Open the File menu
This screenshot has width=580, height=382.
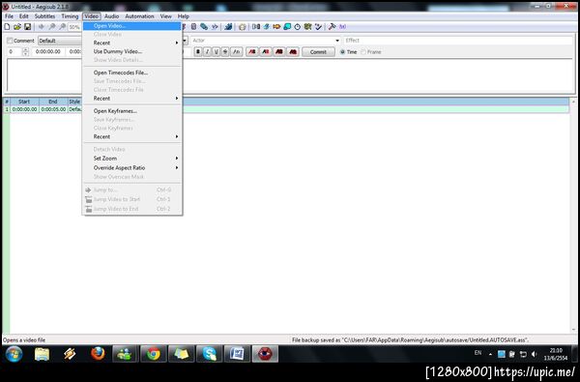coord(10,16)
